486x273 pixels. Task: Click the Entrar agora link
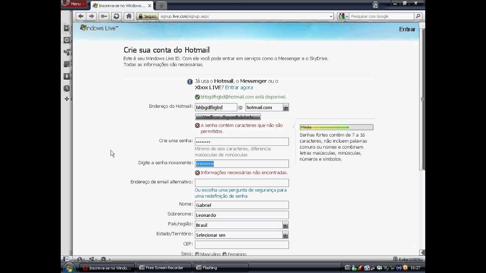239,88
